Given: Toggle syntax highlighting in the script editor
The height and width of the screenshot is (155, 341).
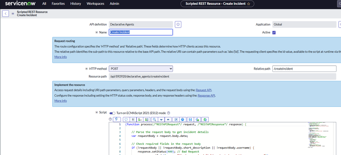Looking at the screenshot, I should pyautogui.click(x=117, y=119).
